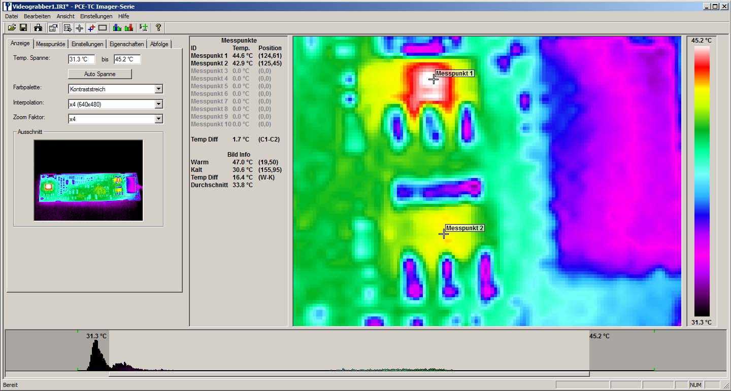Select the red-blue double crosshair tool
This screenshot has width=731, height=391.
click(91, 27)
